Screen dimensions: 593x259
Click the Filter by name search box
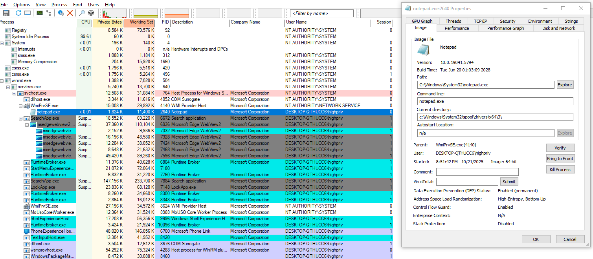point(322,13)
